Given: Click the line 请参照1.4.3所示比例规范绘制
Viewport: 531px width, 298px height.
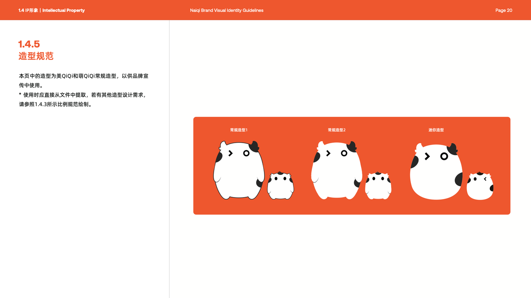Looking at the screenshot, I should pyautogui.click(x=56, y=104).
